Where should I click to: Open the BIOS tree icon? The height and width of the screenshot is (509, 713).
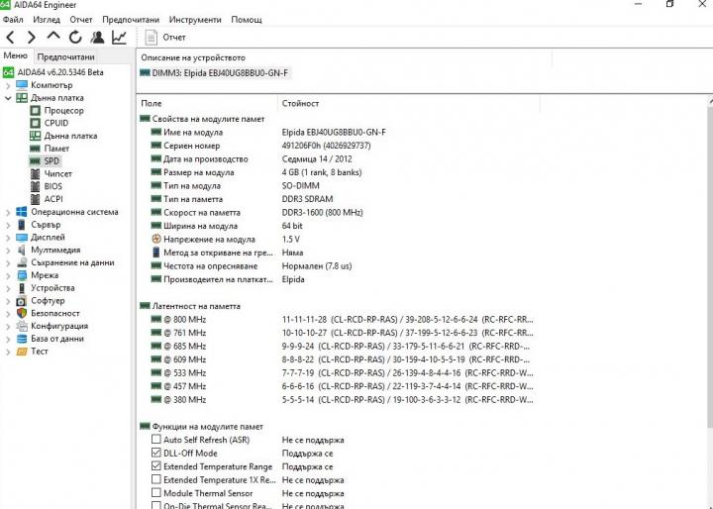pyautogui.click(x=35, y=186)
